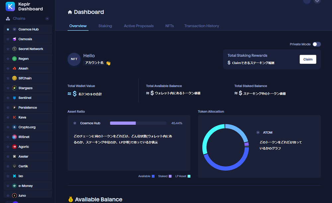Unfavorite Cosmos Hub with its star
This screenshot has width=332, height=203.
tap(8, 30)
